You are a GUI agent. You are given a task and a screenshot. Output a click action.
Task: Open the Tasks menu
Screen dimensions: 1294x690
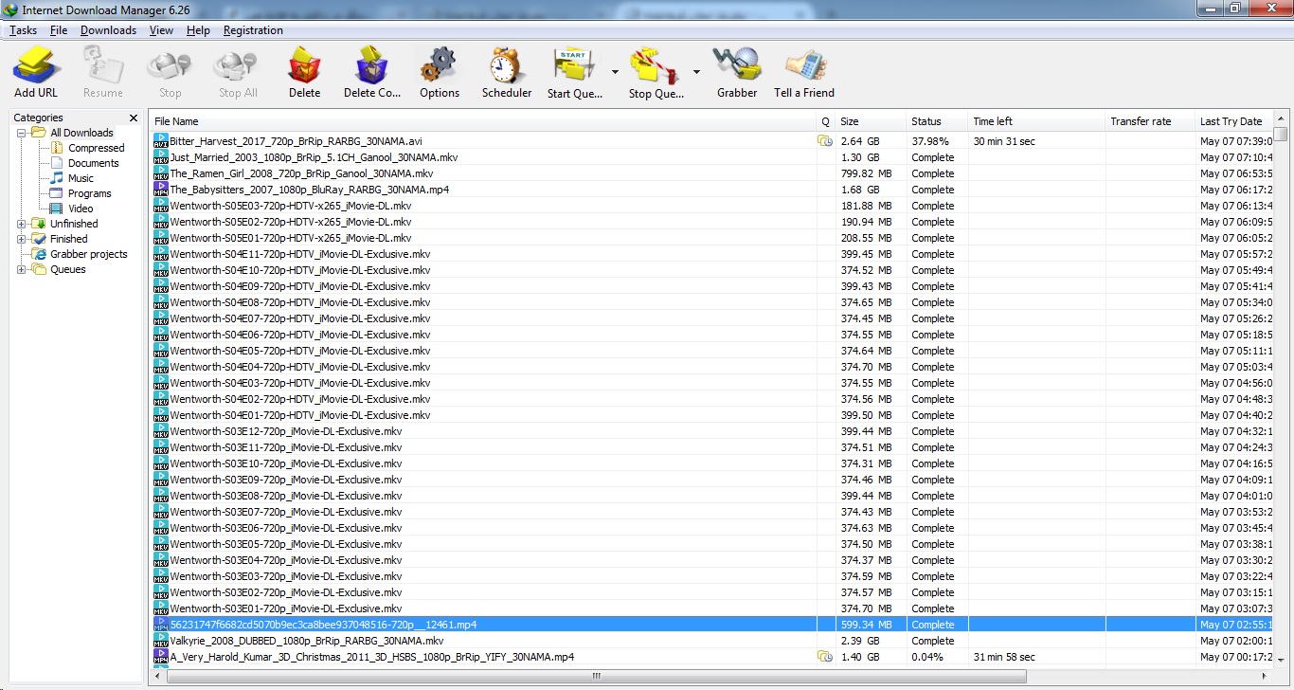pos(23,30)
